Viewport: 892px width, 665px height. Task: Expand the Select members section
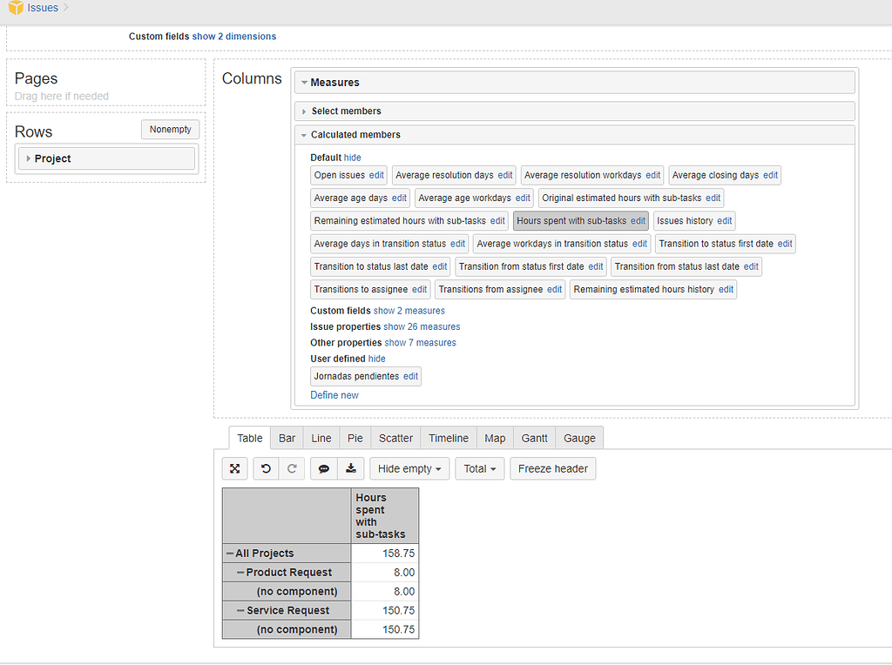pyautogui.click(x=341, y=111)
